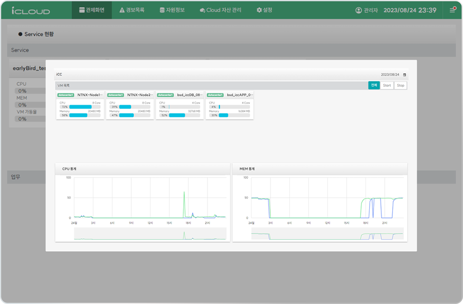Click the 2023/08/24 23:39 clock in header
This screenshot has width=463, height=304.
410,10
